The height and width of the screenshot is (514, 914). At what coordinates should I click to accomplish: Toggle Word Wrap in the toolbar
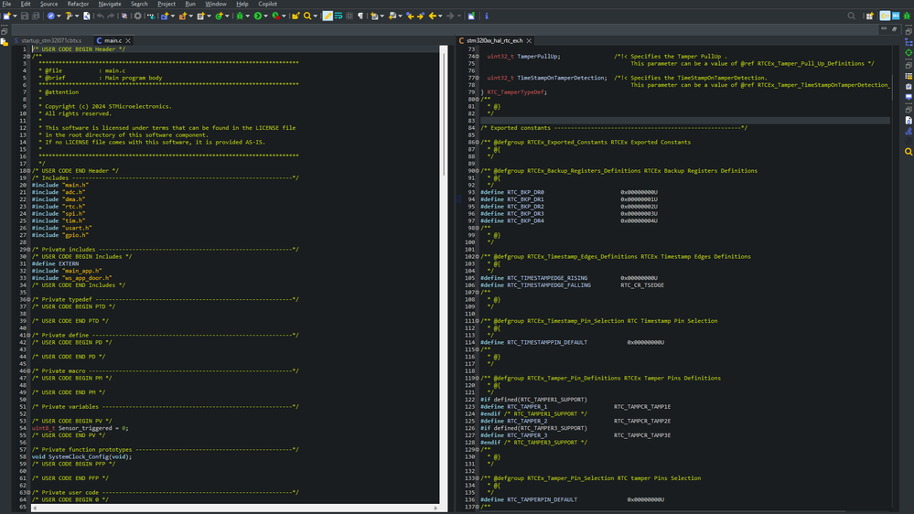coord(339,16)
